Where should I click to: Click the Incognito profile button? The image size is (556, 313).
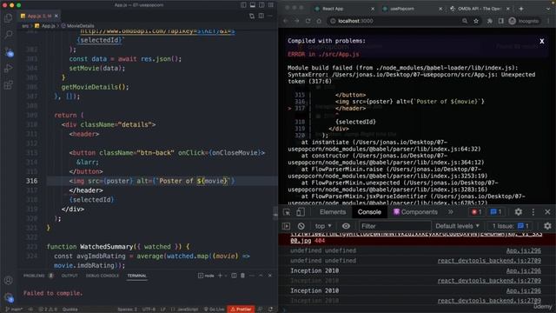pos(524,21)
